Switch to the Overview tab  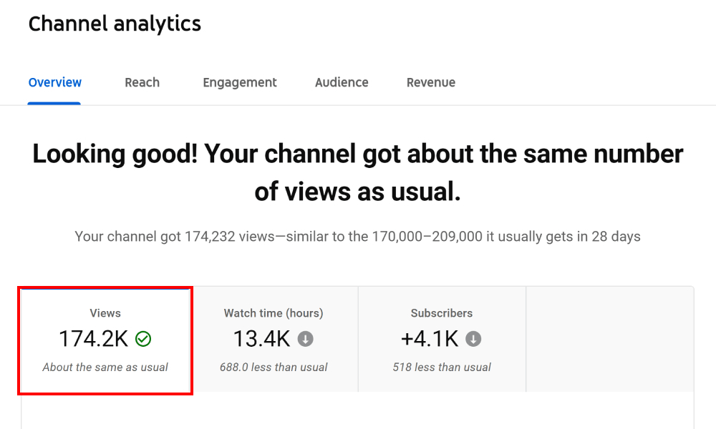click(x=55, y=82)
